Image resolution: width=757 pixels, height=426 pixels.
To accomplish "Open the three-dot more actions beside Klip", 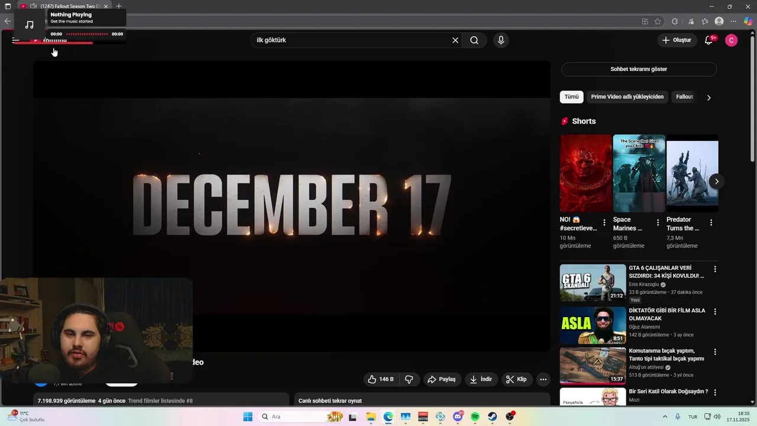I will pyautogui.click(x=543, y=379).
